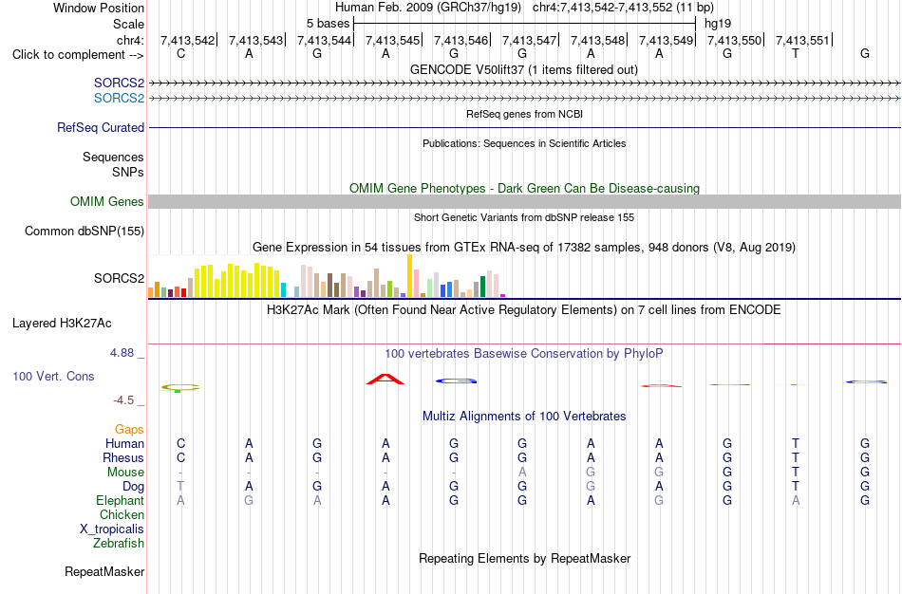Open the H3K27Ac Mark ENCODE track title
The width and height of the screenshot is (902, 594).
point(524,310)
